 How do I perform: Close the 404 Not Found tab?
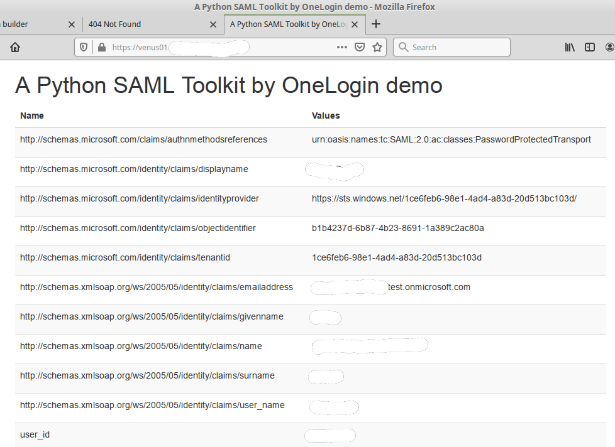(x=213, y=24)
